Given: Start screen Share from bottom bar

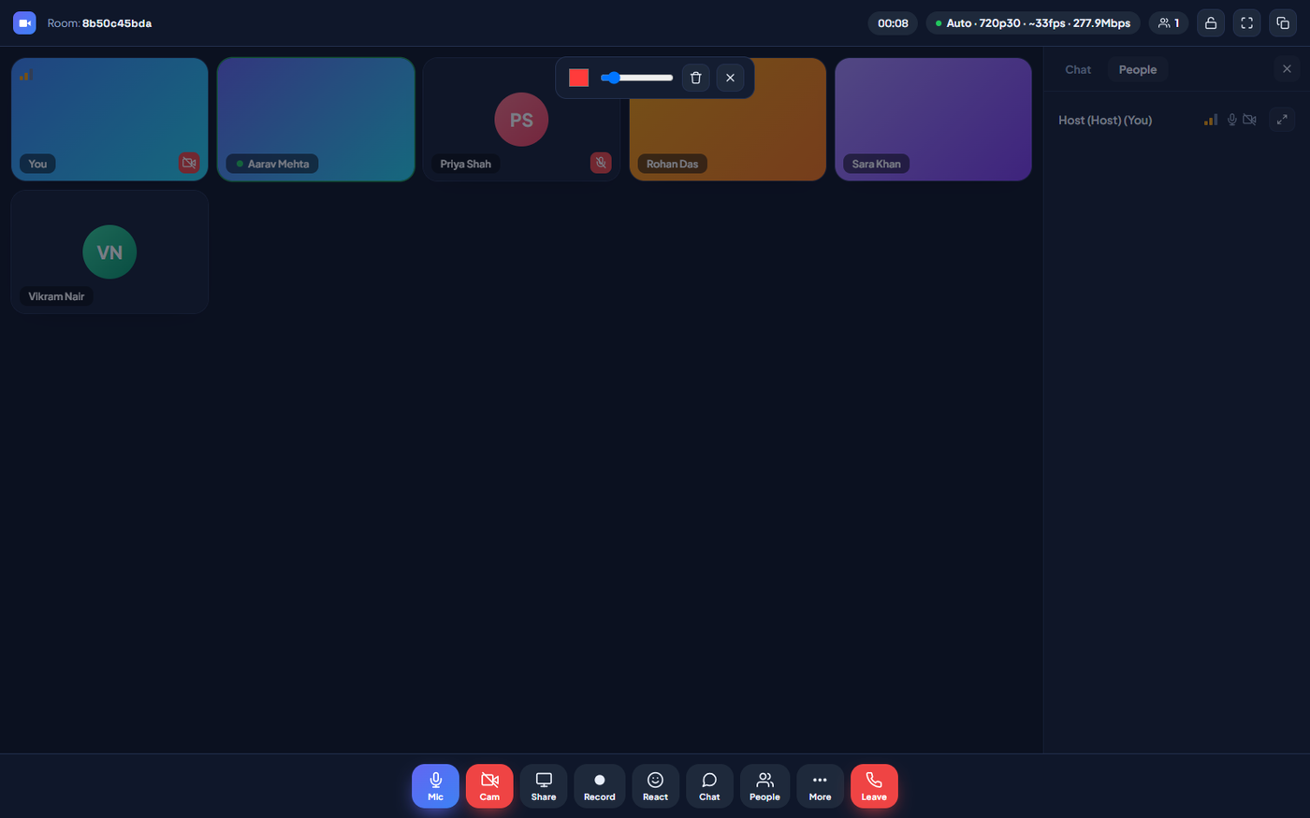Looking at the screenshot, I should click(544, 786).
